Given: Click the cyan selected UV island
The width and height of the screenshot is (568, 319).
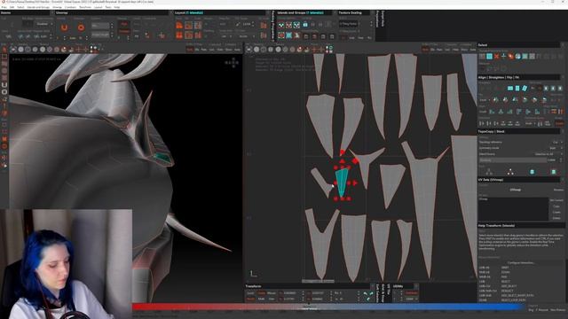Looking at the screenshot, I should 342,183.
